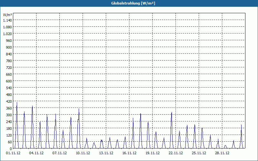This screenshot has height=161, width=258.
Task: Select the 1.020 y-axis value
Action: tap(7, 34)
